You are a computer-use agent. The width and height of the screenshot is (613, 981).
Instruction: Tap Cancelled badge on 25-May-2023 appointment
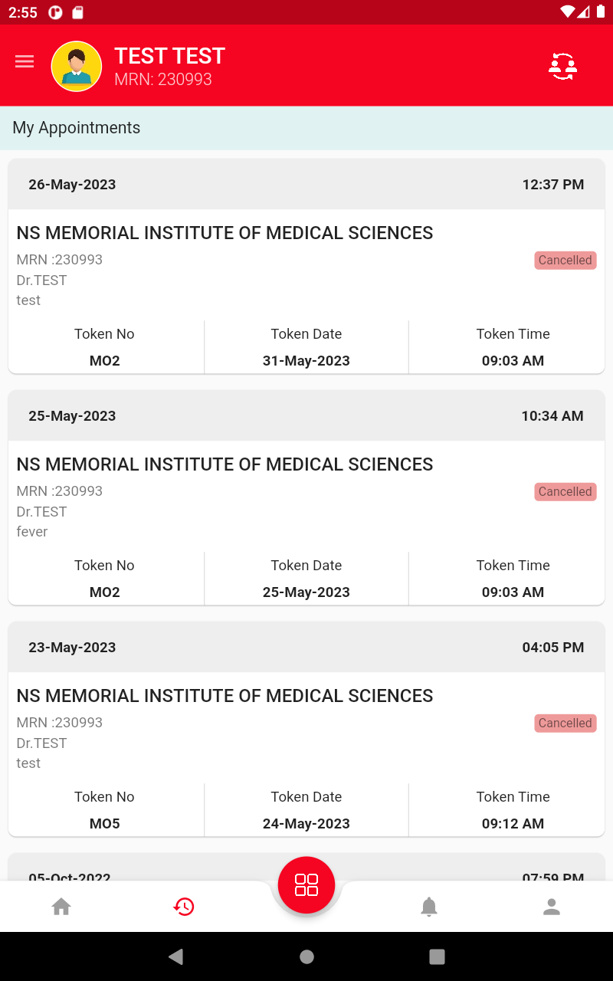point(565,491)
